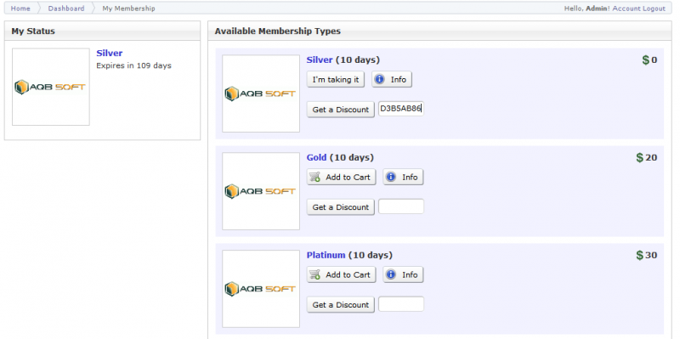
Task: Click the Gold membership AQB Soft thumbnail
Action: [261, 191]
